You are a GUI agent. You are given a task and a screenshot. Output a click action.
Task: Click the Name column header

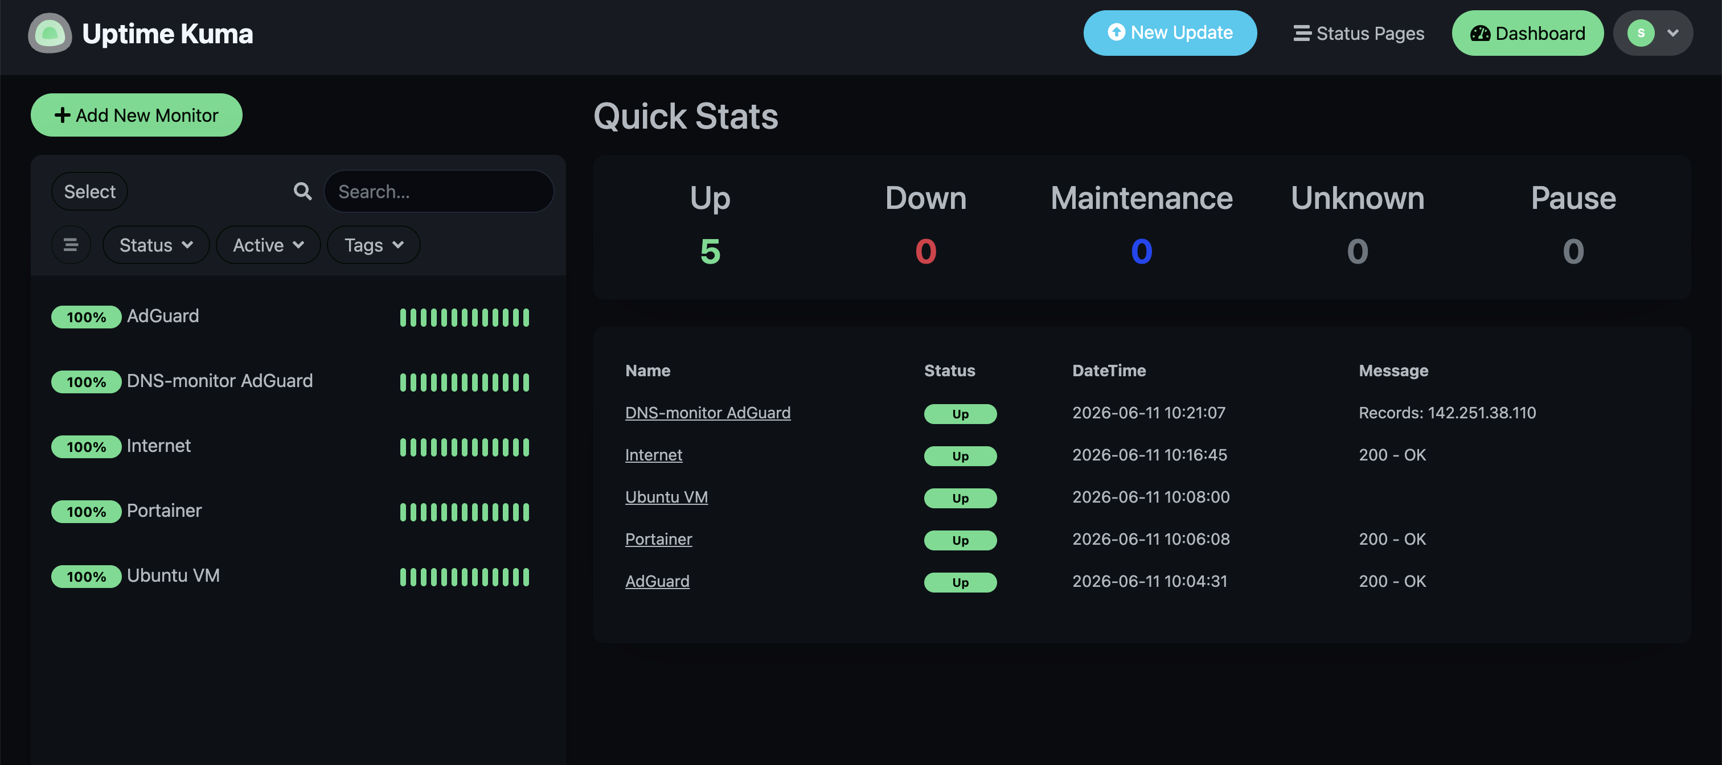pyautogui.click(x=648, y=370)
